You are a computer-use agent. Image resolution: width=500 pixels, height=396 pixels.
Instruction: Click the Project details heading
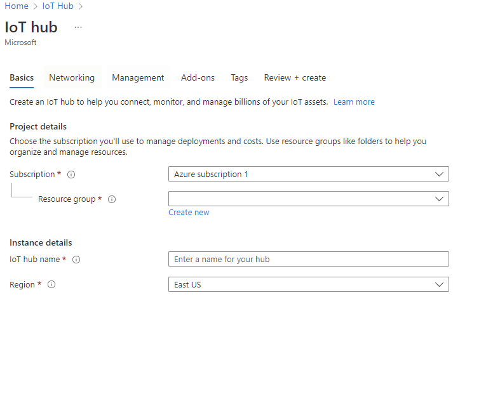pos(38,127)
